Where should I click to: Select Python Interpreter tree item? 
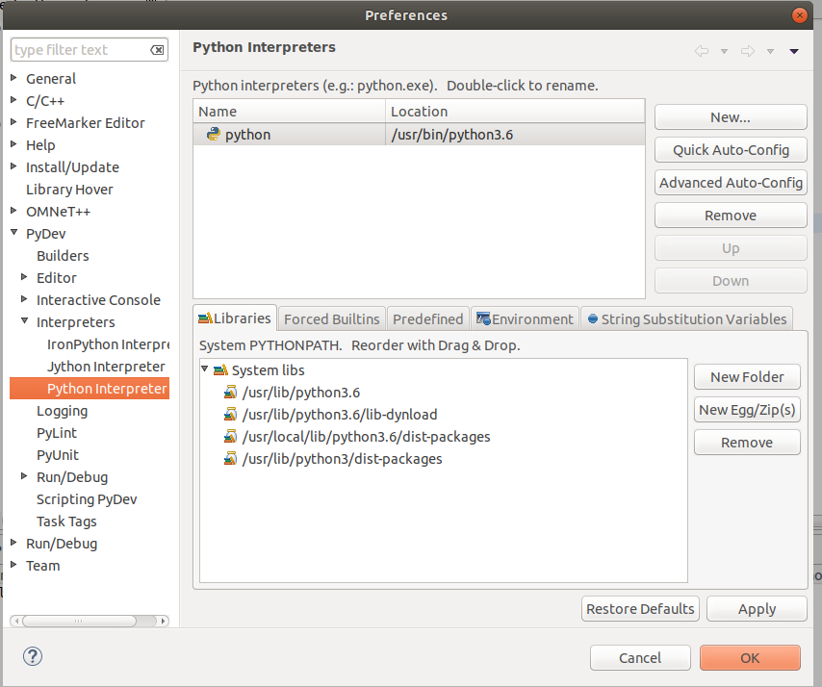pyautogui.click(x=90, y=389)
